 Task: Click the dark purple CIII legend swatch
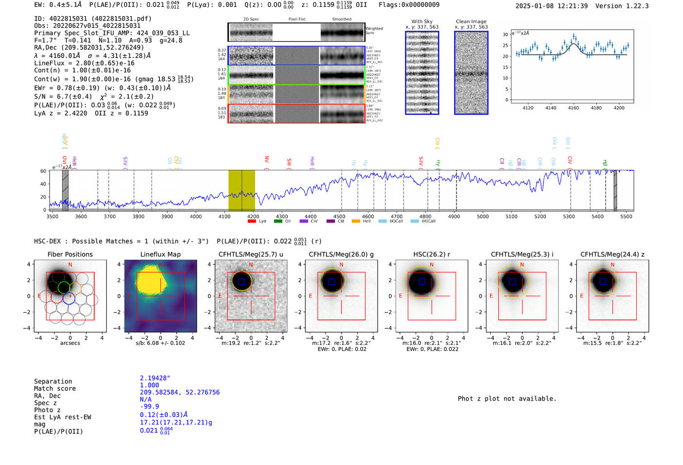[x=331, y=221]
